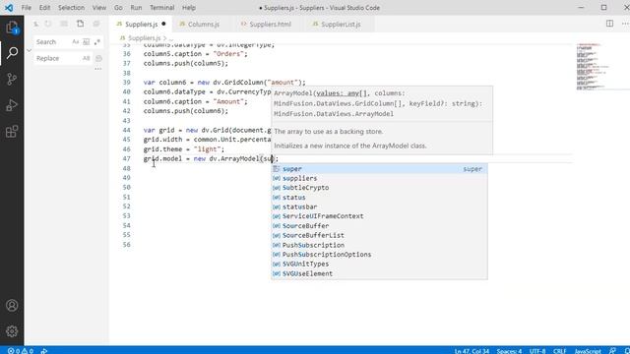Click the VS Code logo icon
This screenshot has width=630, height=354.
click(x=9, y=7)
